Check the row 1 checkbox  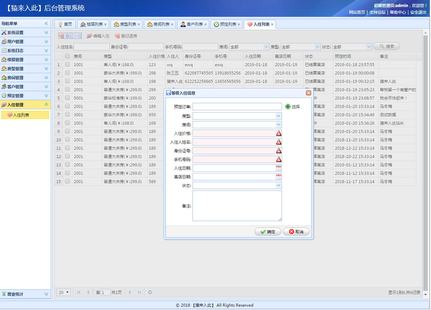pyautogui.click(x=67, y=64)
